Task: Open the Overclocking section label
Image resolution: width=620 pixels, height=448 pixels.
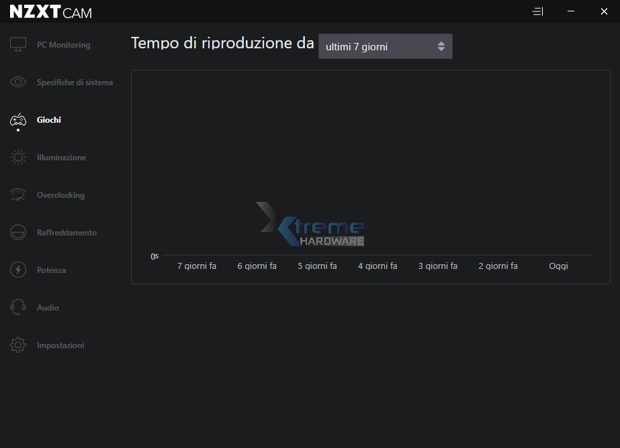Action: 60,195
